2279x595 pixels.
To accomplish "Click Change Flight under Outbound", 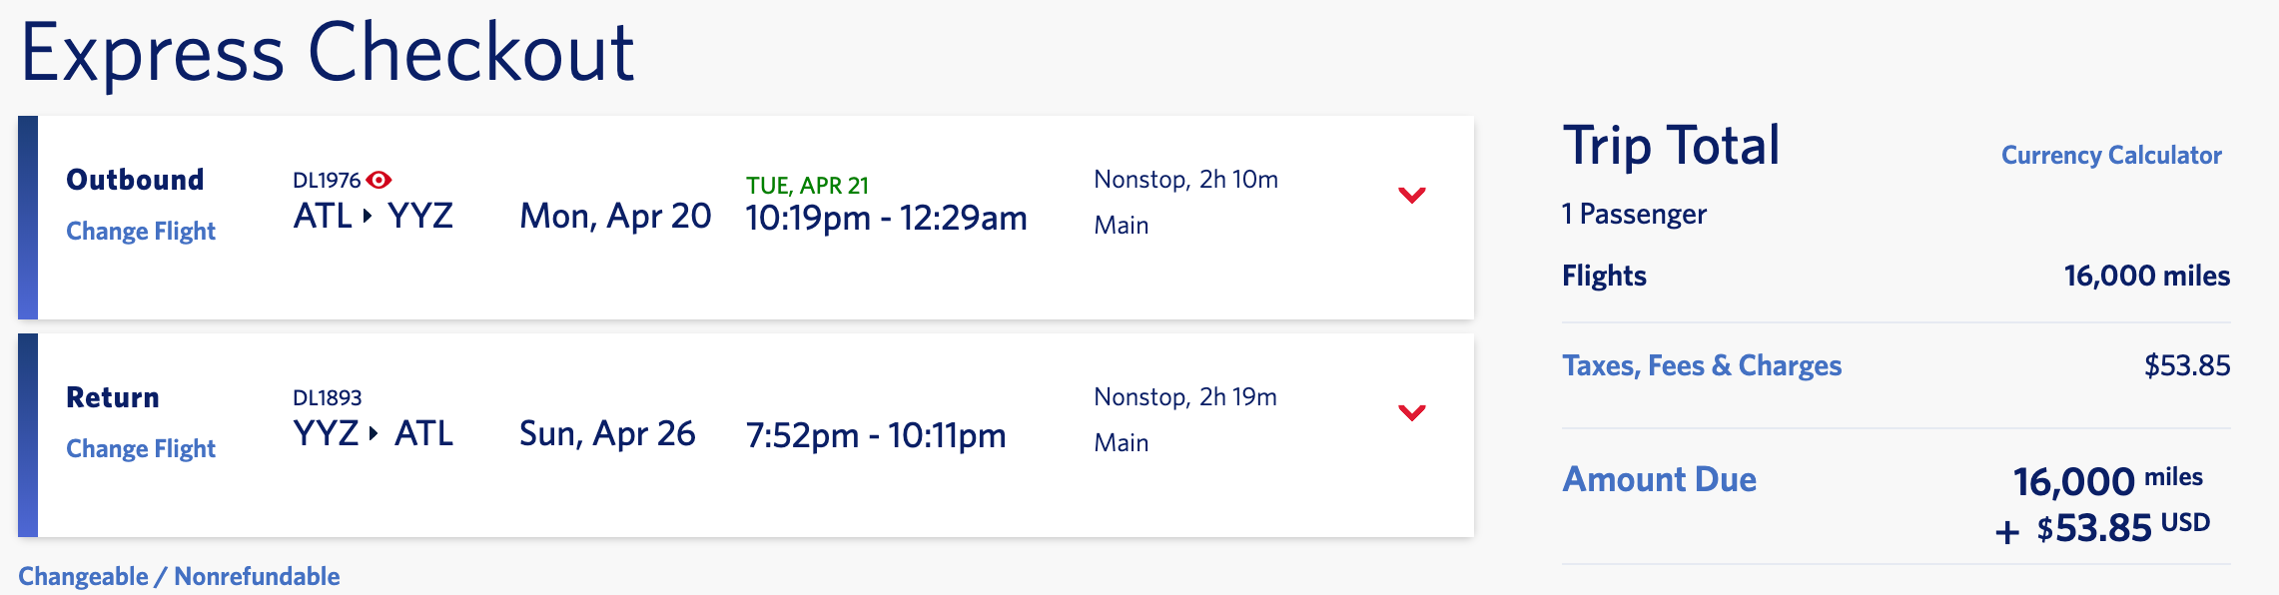I will tap(141, 231).
